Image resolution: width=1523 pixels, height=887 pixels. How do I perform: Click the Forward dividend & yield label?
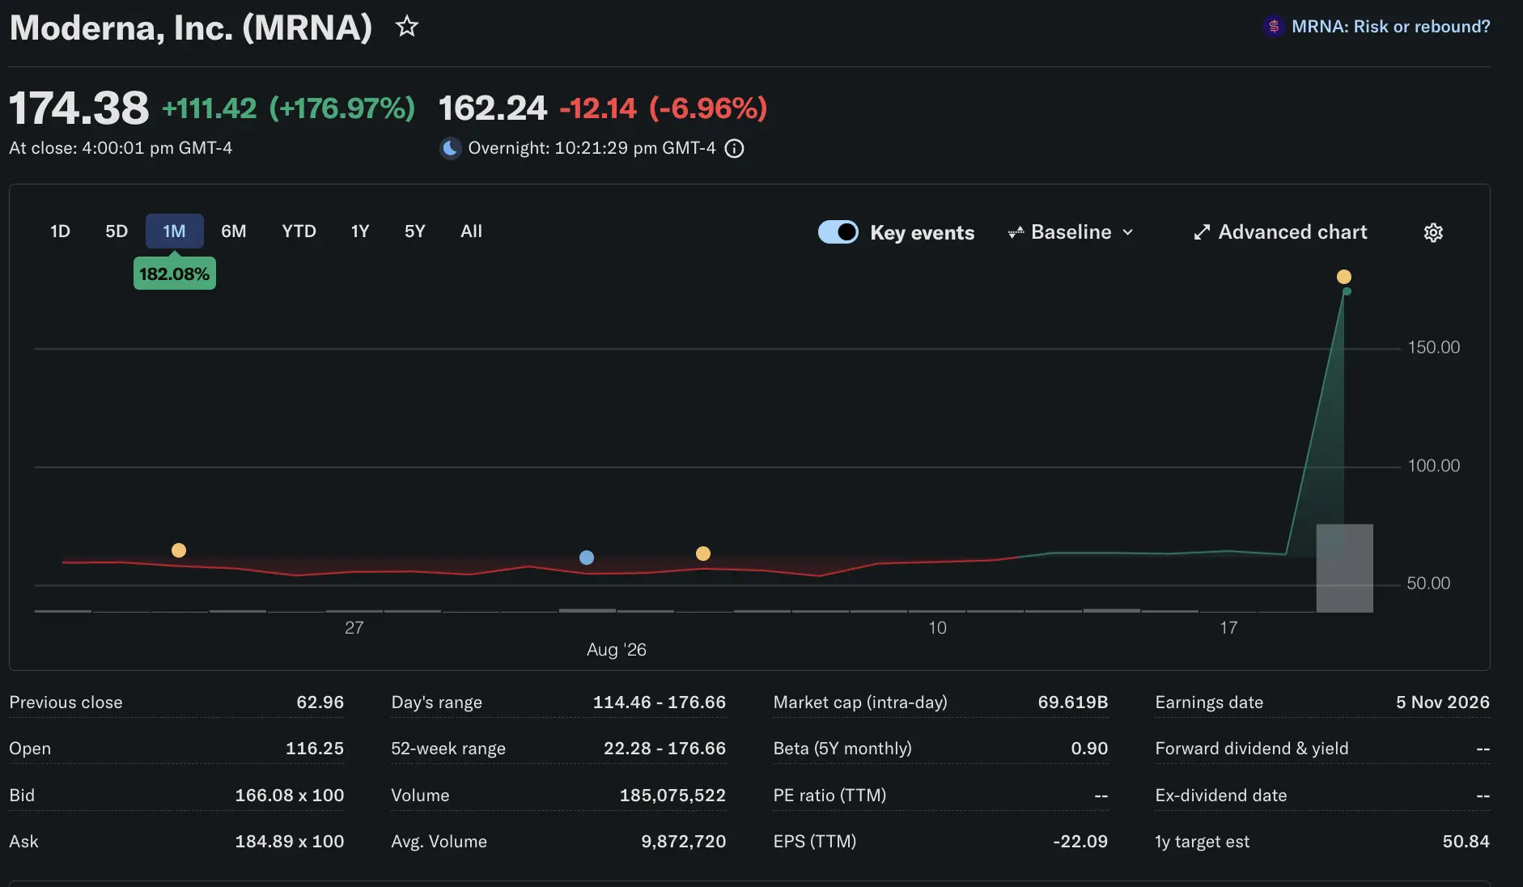click(1252, 749)
